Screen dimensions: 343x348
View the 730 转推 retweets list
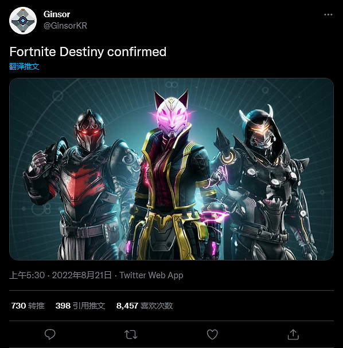[x=28, y=306]
